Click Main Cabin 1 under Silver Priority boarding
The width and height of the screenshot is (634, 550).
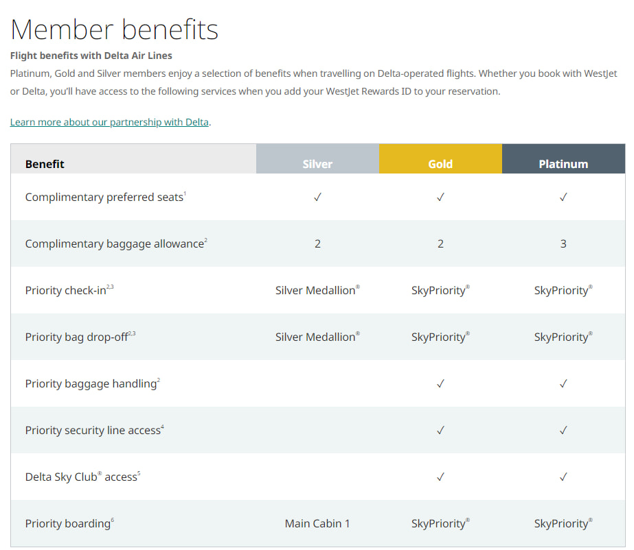(x=317, y=523)
